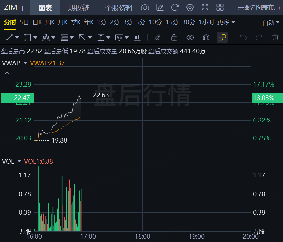Open the 个股资料 tab
The image size is (283, 242).
[119, 8]
